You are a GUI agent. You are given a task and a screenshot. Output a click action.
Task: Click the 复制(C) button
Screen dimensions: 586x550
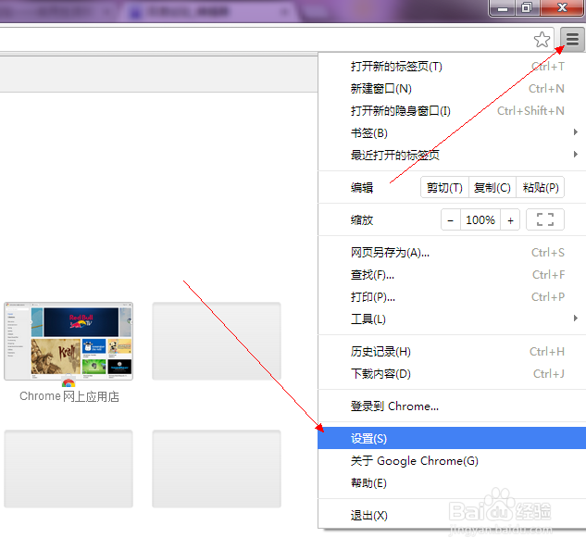point(492,187)
